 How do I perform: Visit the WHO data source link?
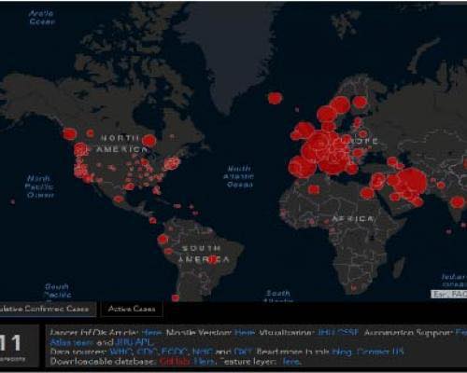(x=121, y=352)
